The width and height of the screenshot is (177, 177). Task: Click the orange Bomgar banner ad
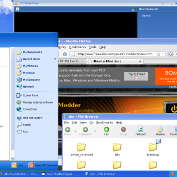tap(166, 76)
